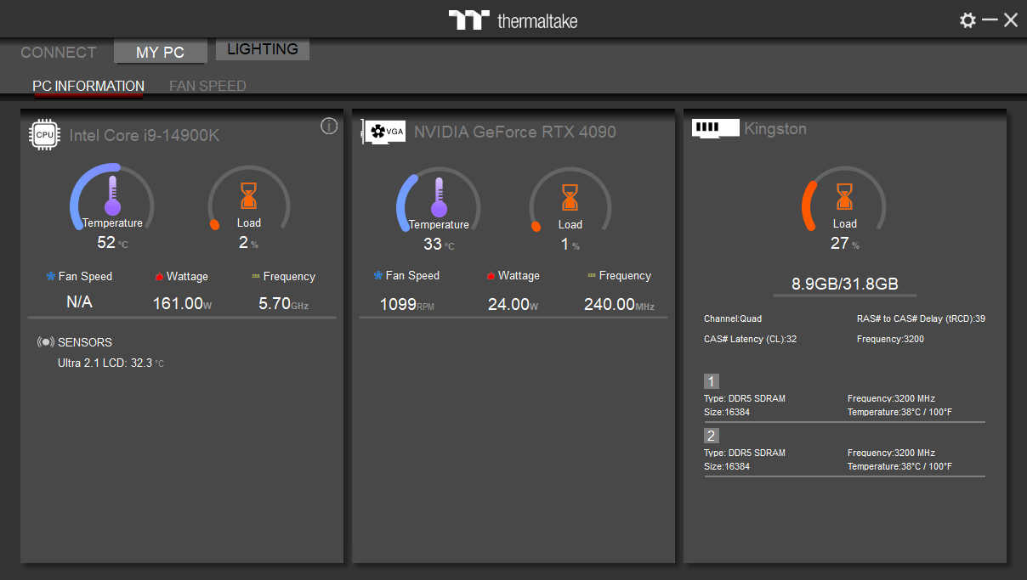Click the Kingston memory title

point(775,129)
